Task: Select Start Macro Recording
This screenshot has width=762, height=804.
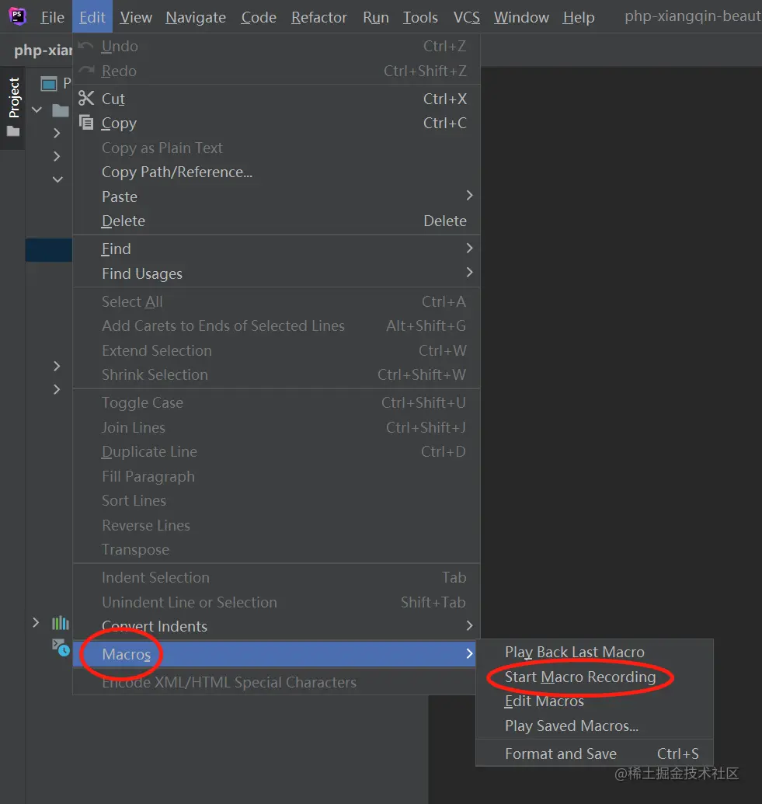Action: pyautogui.click(x=594, y=677)
